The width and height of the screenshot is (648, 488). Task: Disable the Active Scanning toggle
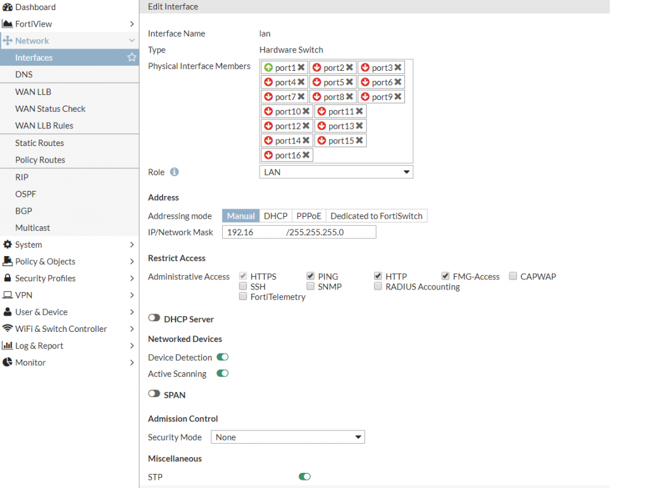(x=221, y=374)
